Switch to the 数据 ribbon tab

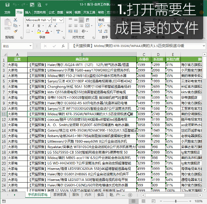[x=60, y=12]
